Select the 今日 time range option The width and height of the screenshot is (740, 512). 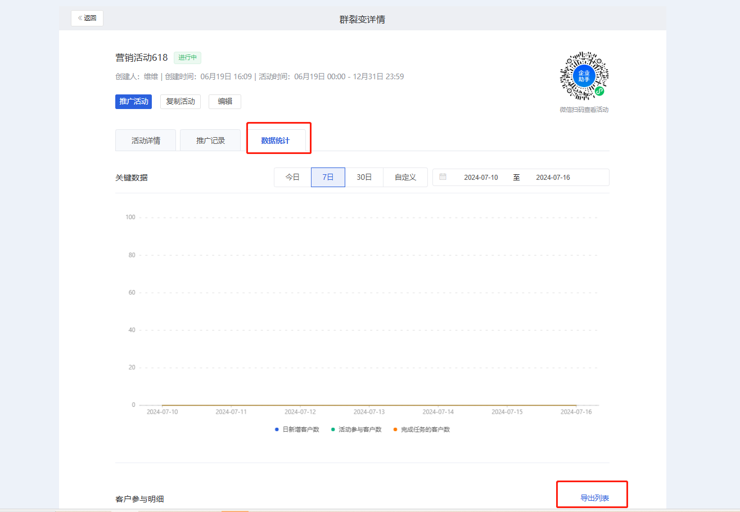tap(292, 177)
